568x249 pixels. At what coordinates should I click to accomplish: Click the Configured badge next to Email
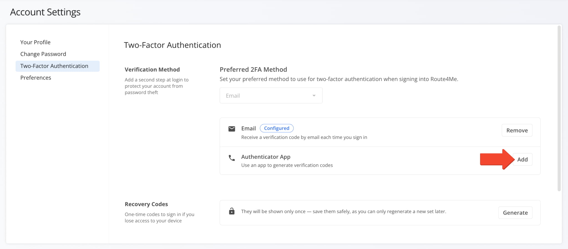(277, 128)
